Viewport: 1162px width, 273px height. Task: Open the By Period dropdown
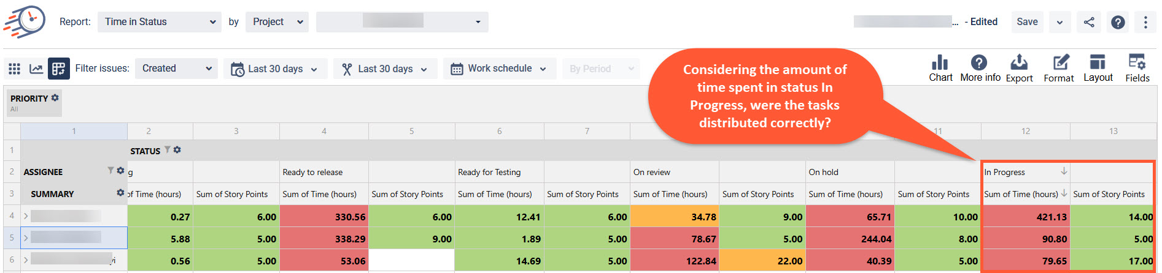point(600,69)
